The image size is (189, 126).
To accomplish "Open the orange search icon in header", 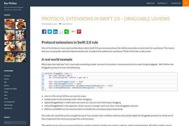I will tap(186, 3).
